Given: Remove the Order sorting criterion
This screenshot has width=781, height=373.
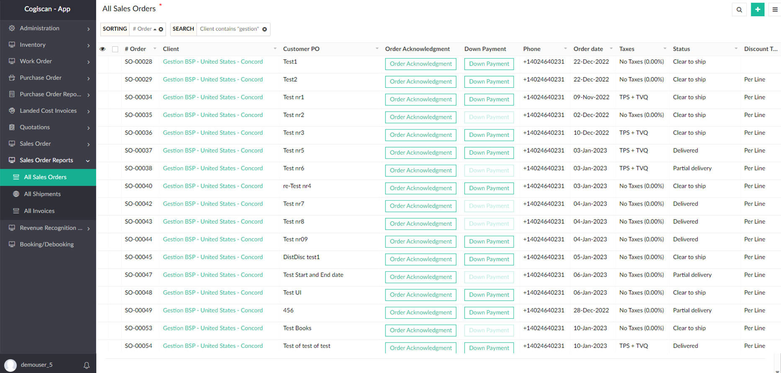Looking at the screenshot, I should [161, 29].
